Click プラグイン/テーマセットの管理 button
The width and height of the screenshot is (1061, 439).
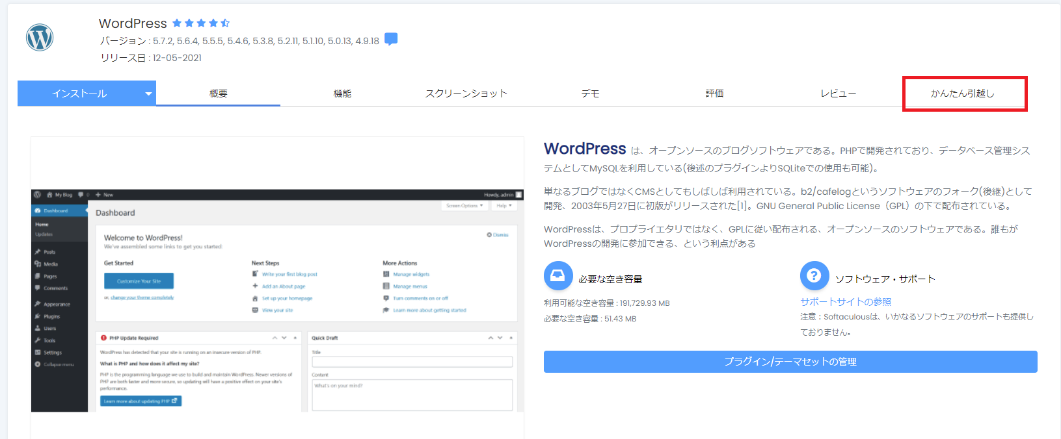790,362
